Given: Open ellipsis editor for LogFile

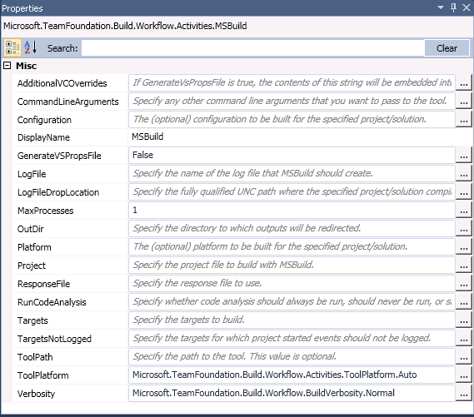Looking at the screenshot, I should point(464,174).
